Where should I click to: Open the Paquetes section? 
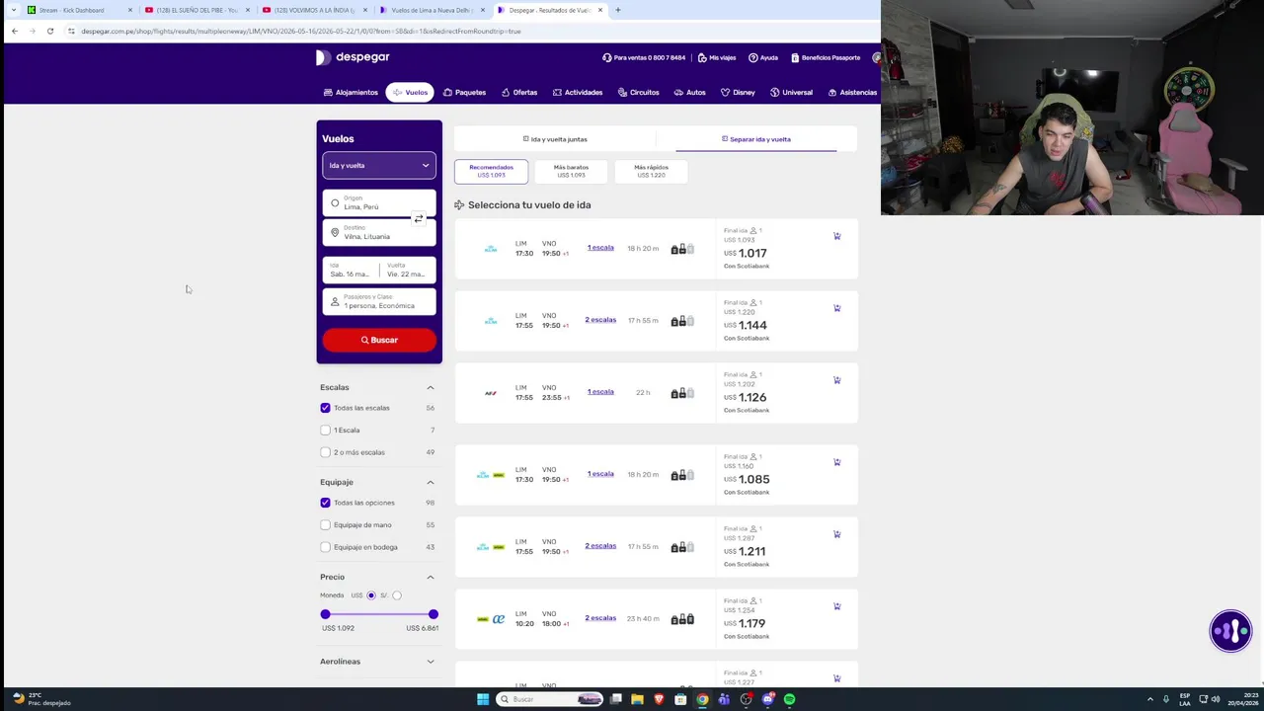(464, 93)
